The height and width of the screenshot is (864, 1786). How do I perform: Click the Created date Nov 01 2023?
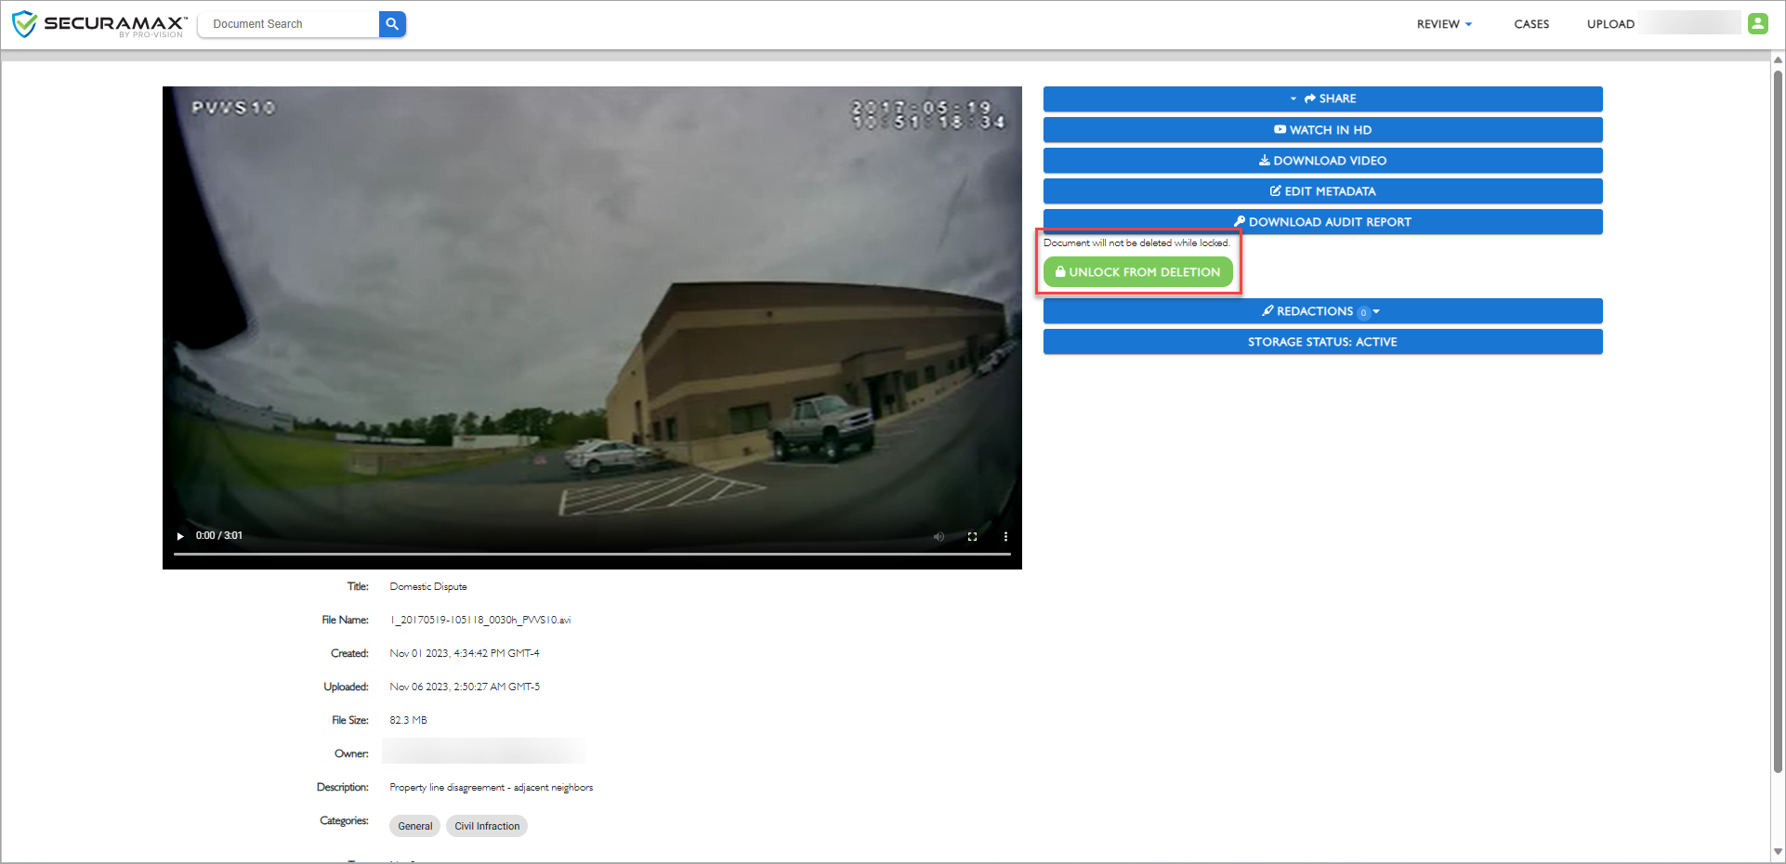point(465,653)
